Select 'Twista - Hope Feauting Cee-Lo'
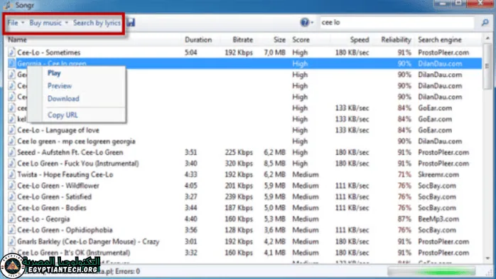The height and width of the screenshot is (279, 496). tap(65, 174)
